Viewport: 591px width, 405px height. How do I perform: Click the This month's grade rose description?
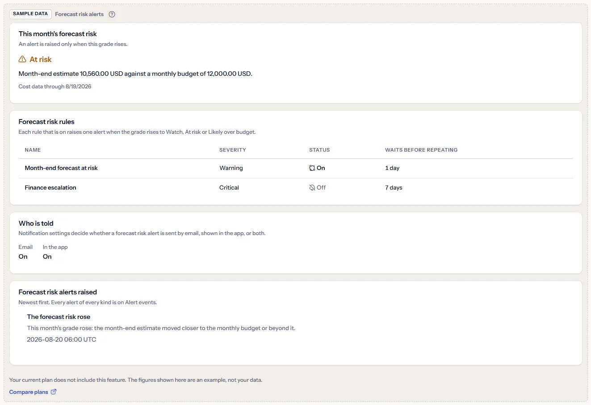[161, 328]
